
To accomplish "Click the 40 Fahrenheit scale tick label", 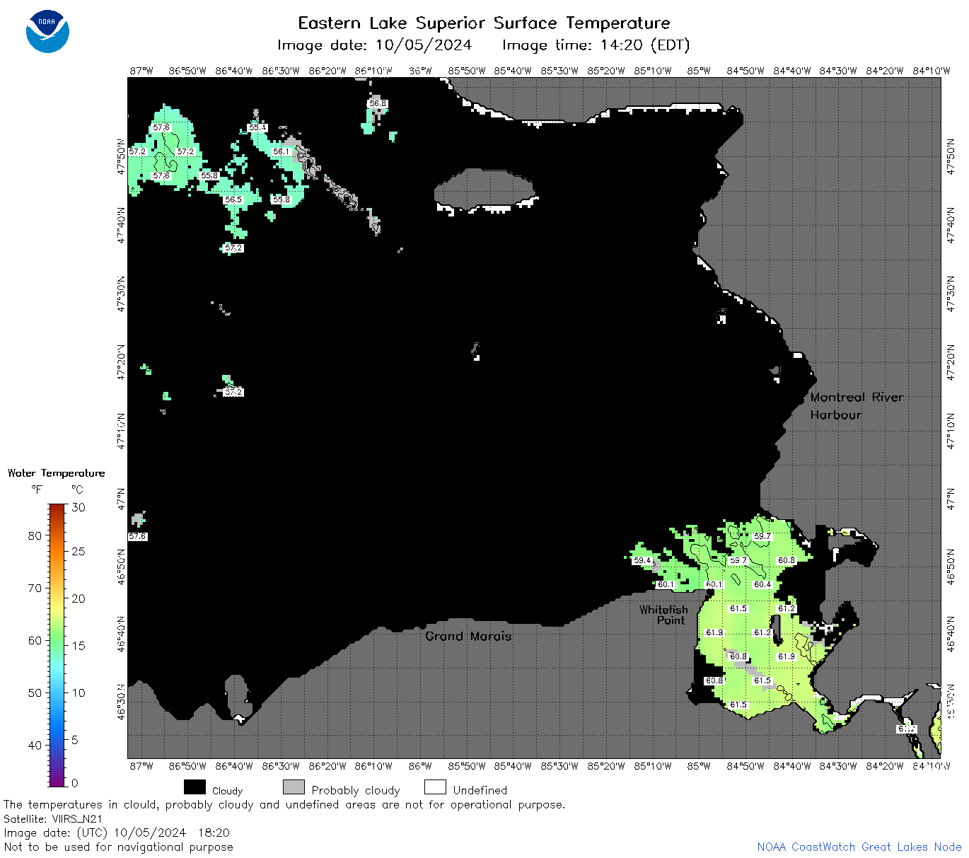I will point(35,745).
